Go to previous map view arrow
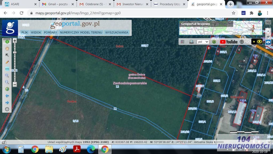Image resolution: width=273 pixels, height=154 pixels. [x=7, y=96]
